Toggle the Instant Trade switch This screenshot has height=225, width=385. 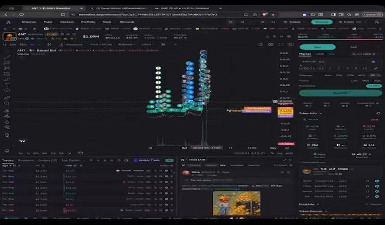coord(169,160)
